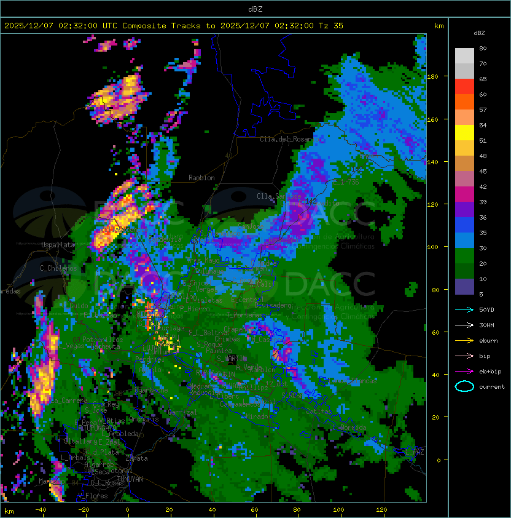Select the dark orange swatch in the dBZ scale
The width and height of the screenshot is (511, 518).
[464, 102]
